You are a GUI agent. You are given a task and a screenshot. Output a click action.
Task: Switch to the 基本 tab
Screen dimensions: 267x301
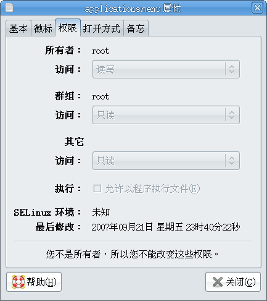click(18, 28)
